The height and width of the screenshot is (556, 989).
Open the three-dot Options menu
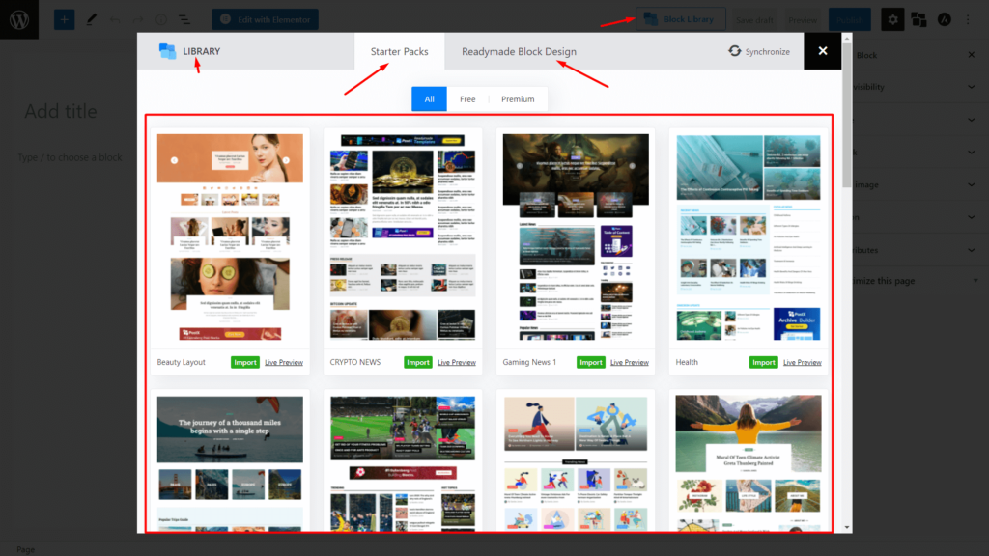[x=968, y=19]
